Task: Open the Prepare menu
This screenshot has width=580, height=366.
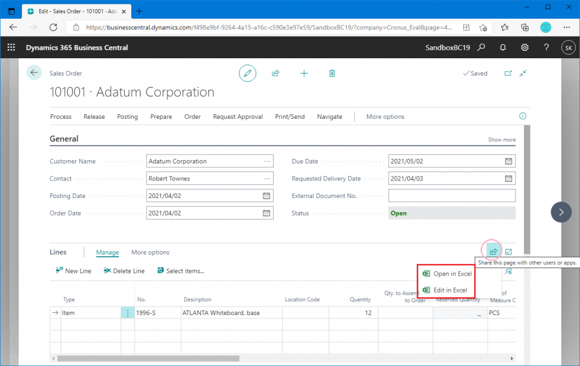Action: pyautogui.click(x=161, y=117)
